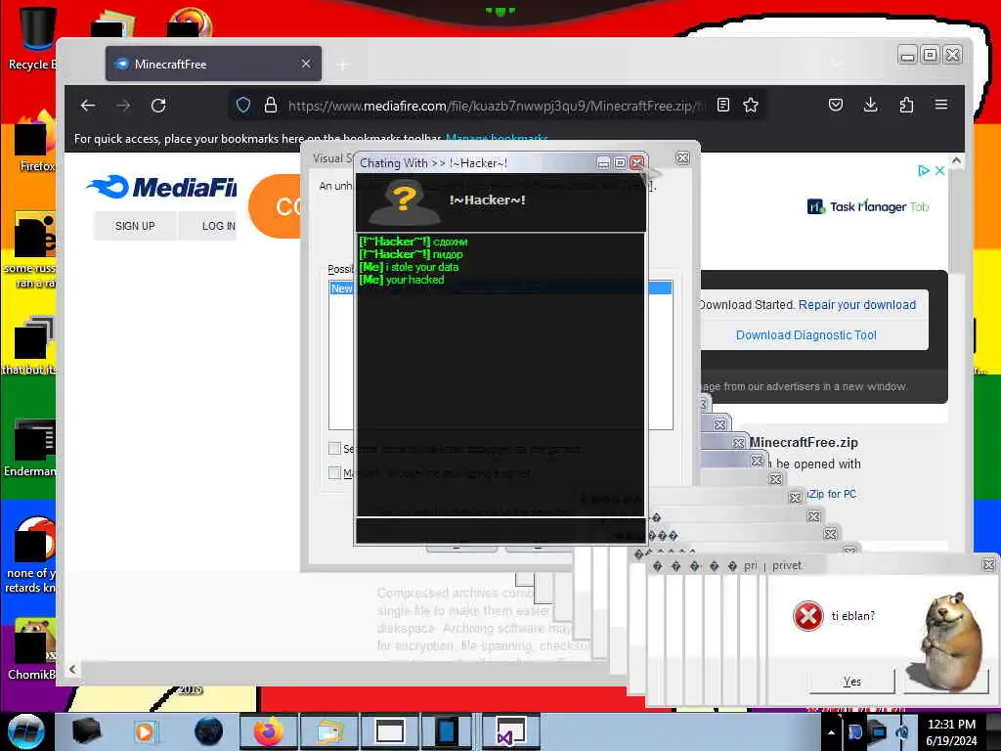The height and width of the screenshot is (751, 1001).
Task: Click the MinecraftFree.zip file name
Action: click(804, 443)
